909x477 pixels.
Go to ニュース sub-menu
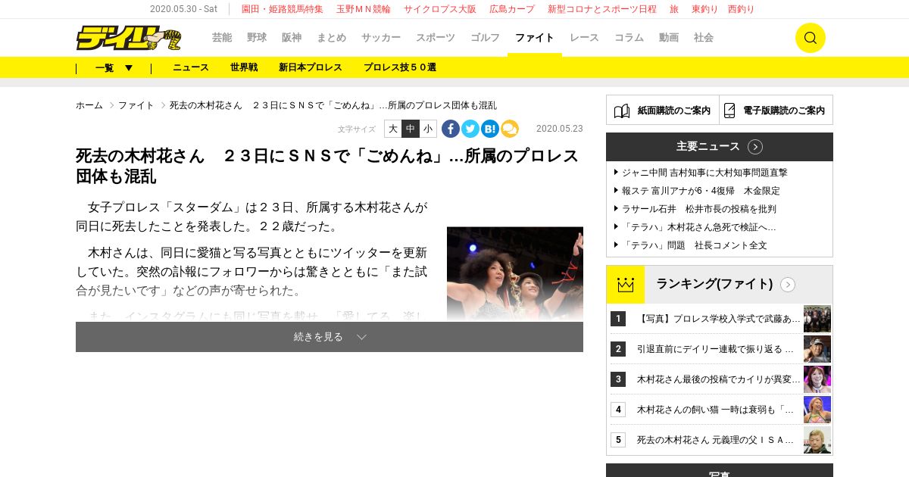[191, 67]
